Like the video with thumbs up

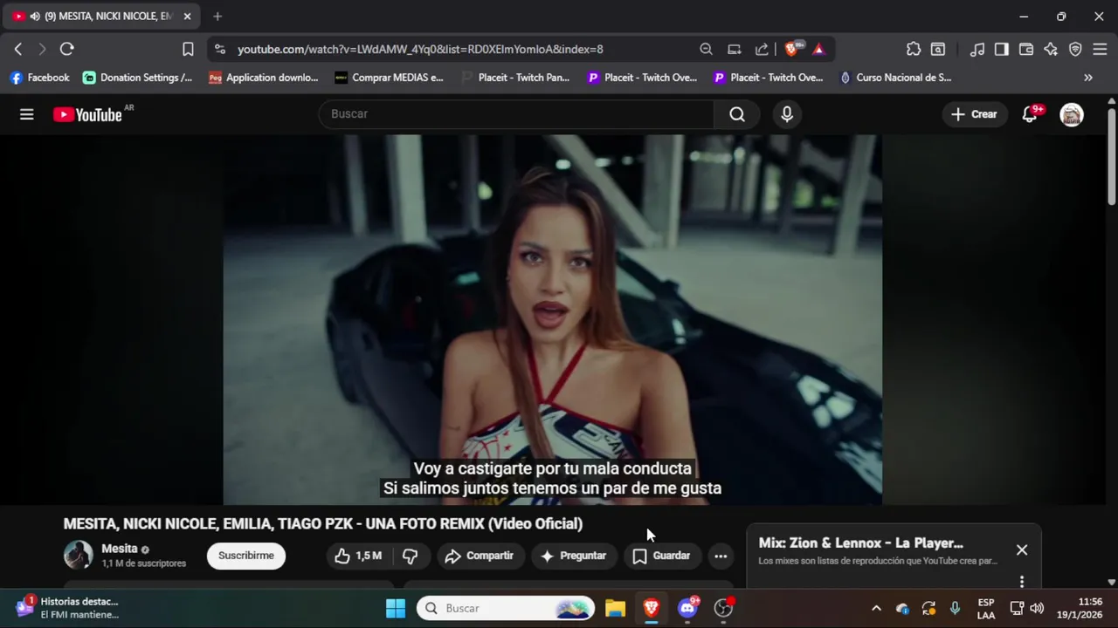(358, 556)
